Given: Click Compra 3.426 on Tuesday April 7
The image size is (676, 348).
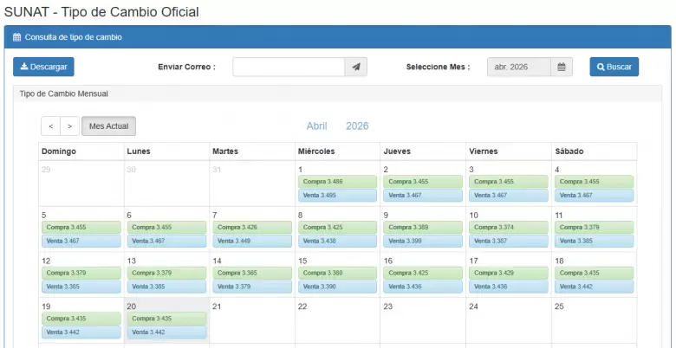Looking at the screenshot, I should (x=252, y=228).
